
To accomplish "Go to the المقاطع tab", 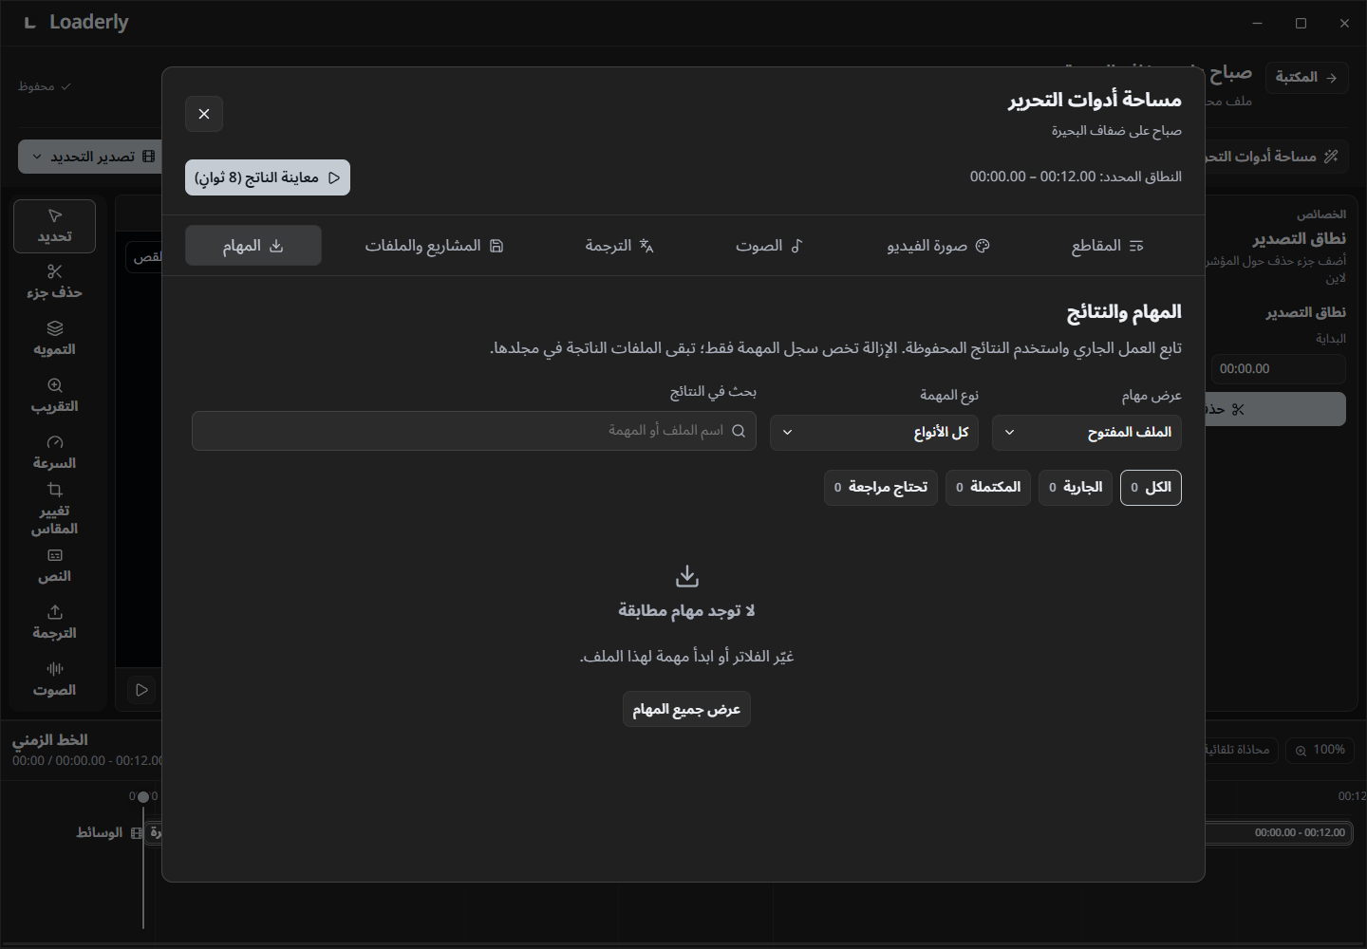I will 1107,246.
